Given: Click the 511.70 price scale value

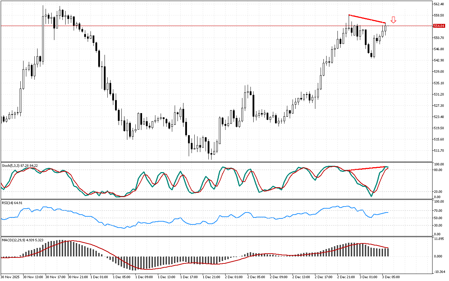Looking at the screenshot, I should click(439, 151).
